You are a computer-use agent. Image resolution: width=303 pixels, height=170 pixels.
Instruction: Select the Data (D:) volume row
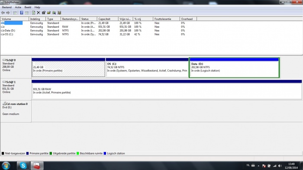pyautogui.click(x=10, y=31)
